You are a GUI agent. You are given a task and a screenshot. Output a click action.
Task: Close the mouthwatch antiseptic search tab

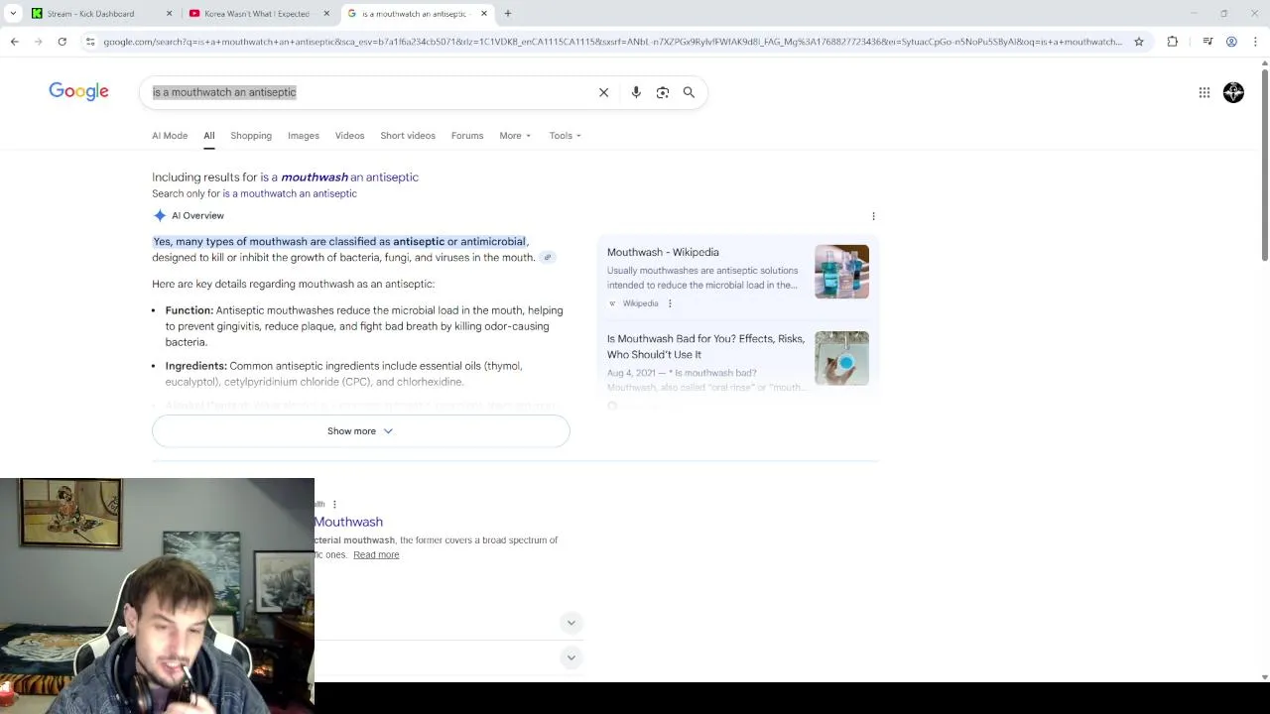(x=484, y=13)
